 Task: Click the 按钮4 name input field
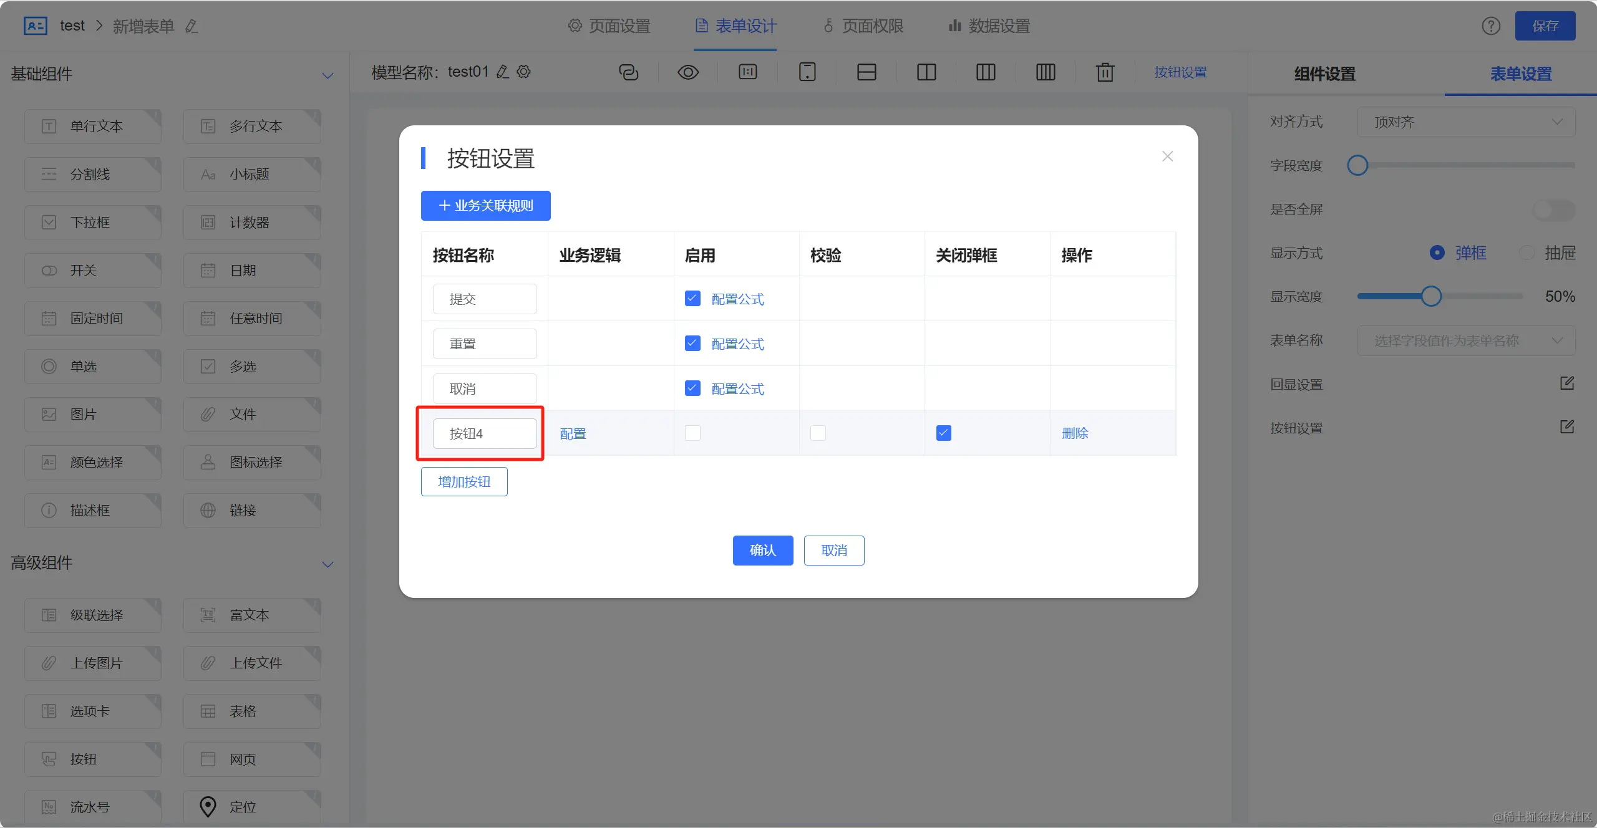tap(485, 433)
